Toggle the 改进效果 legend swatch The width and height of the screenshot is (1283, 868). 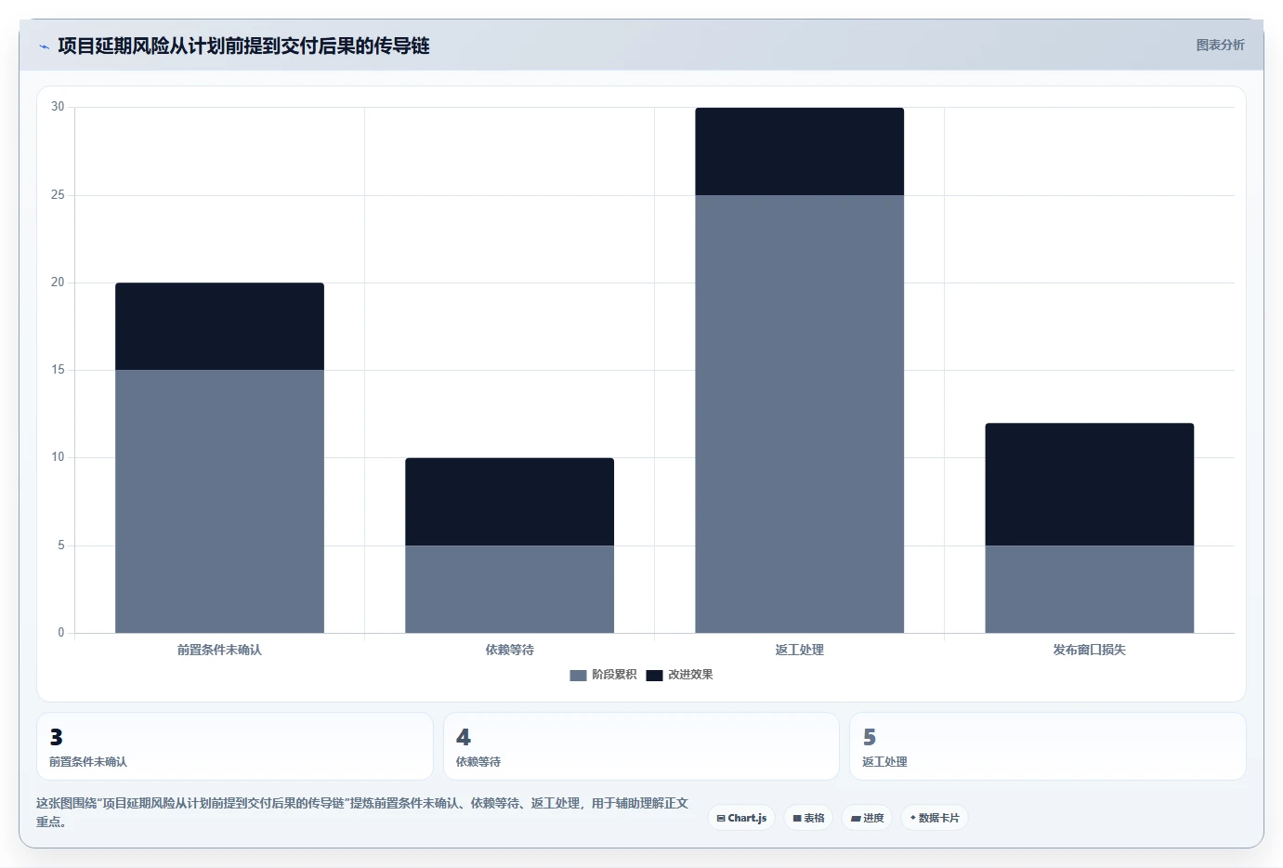[654, 676]
